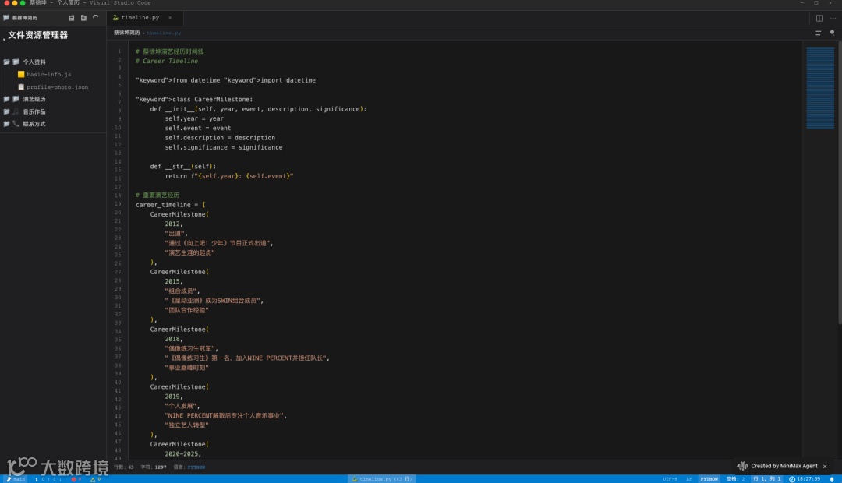Click the main branch indicator in status bar
The width and height of the screenshot is (842, 483).
coord(16,479)
